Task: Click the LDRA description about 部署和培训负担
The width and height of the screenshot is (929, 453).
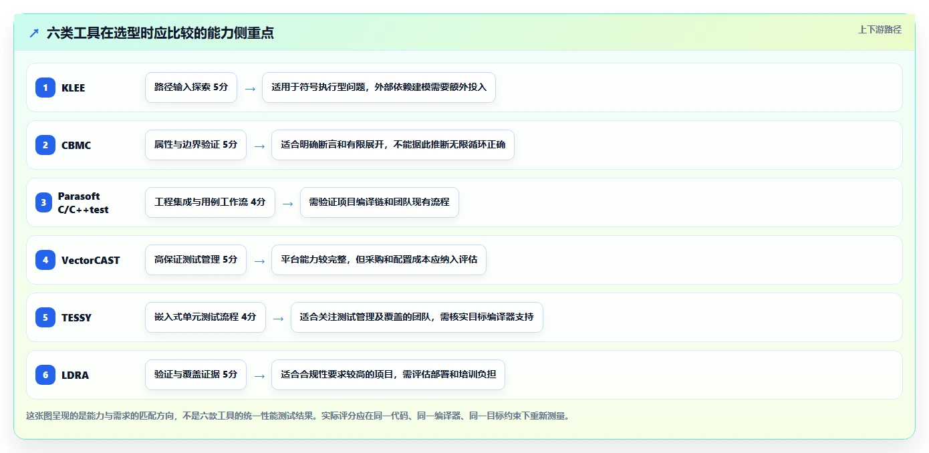Action: tap(388, 375)
